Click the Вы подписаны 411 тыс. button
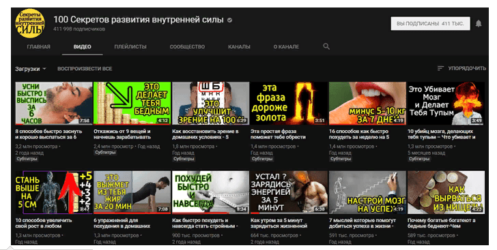This screenshot has height=250, width=497. [430, 23]
